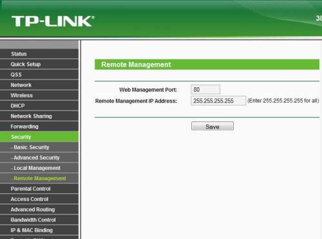
Task: Select QSS in the sidebar
Action: [39, 74]
